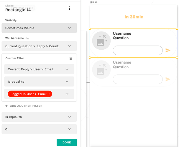Select Username Question text in the top card
The image size is (179, 147).
[122, 36]
